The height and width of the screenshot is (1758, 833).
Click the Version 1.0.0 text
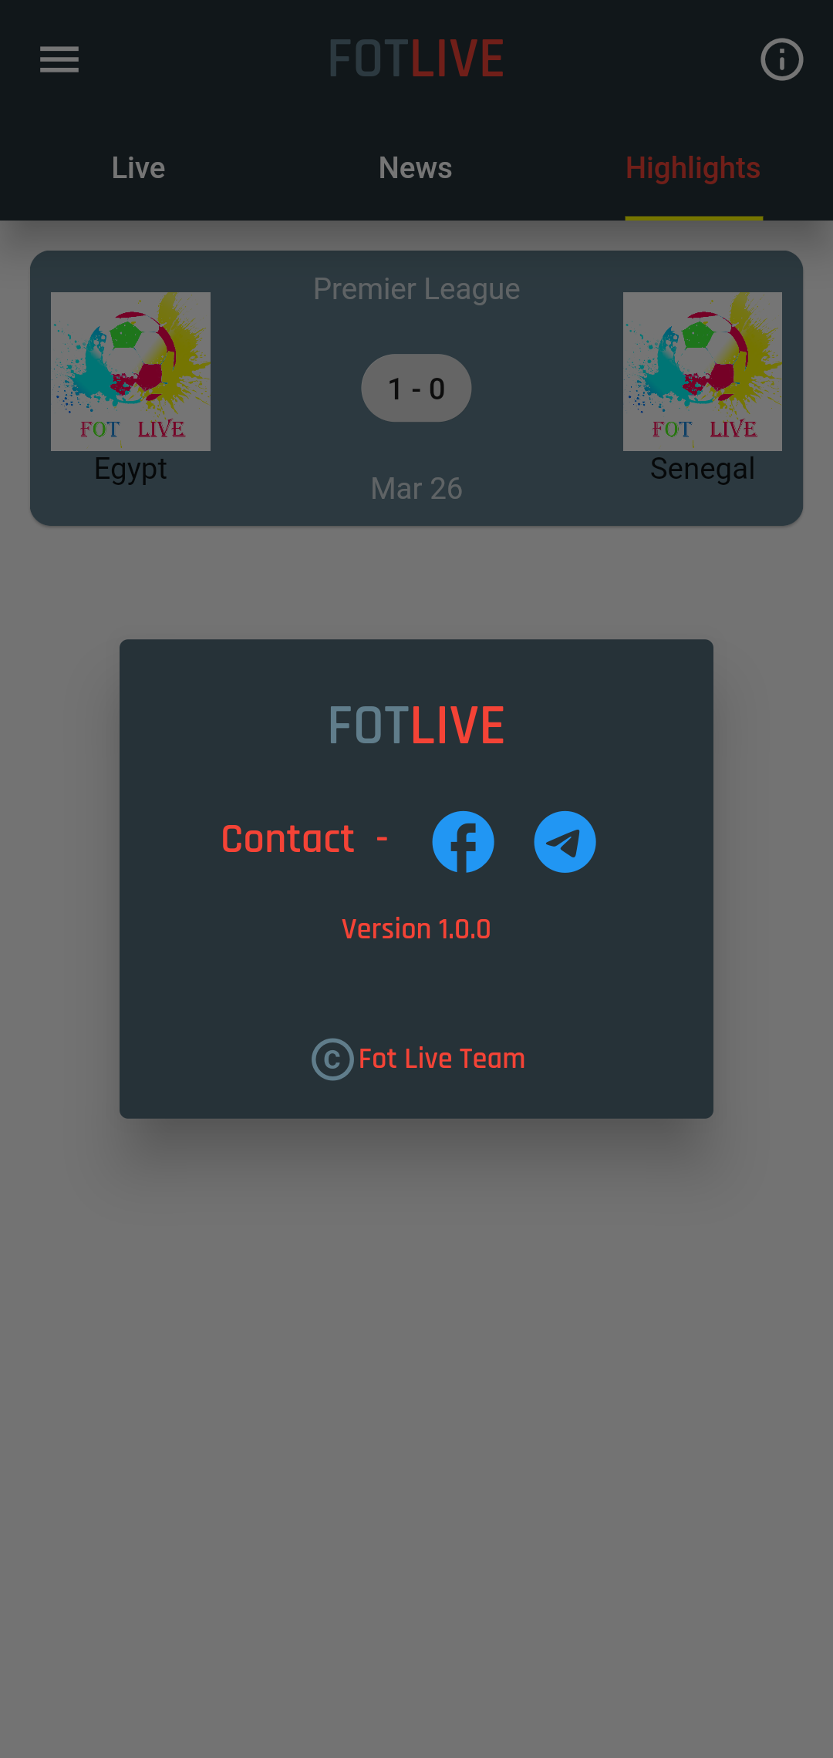pos(416,929)
